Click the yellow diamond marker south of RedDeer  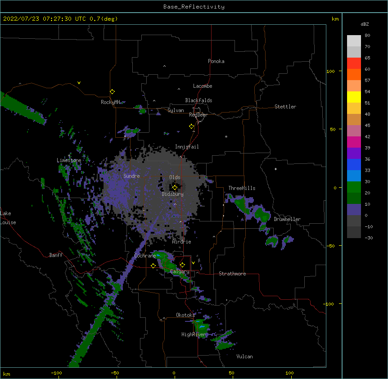pyautogui.click(x=192, y=126)
